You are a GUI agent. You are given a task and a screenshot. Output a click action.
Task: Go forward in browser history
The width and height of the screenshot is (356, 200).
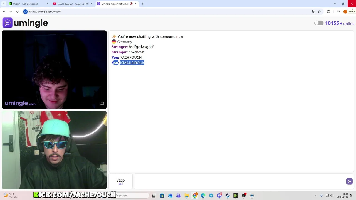(11, 12)
